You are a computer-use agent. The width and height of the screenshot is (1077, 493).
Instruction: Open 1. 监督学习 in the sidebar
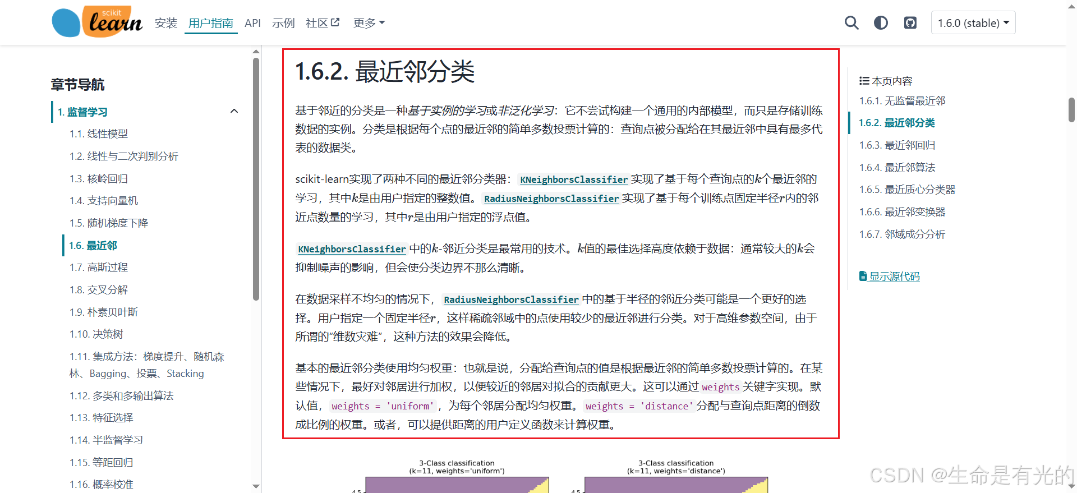coord(82,112)
